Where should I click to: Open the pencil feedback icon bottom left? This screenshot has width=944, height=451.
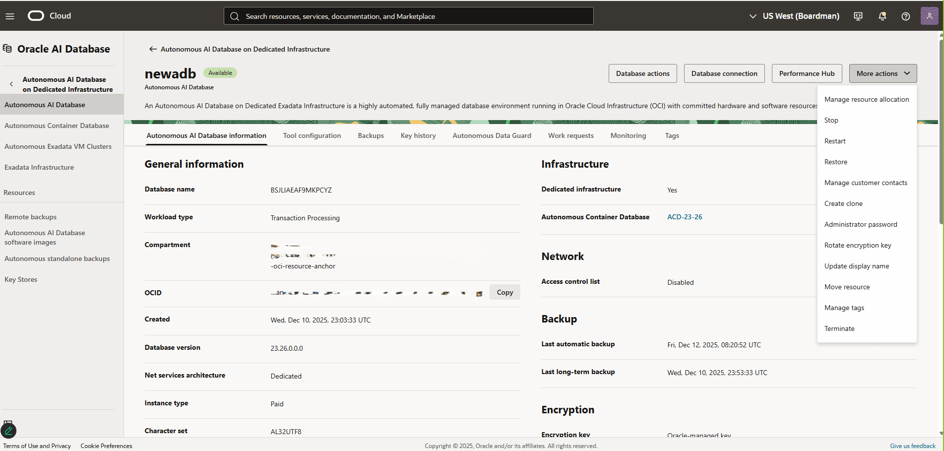pos(8,430)
